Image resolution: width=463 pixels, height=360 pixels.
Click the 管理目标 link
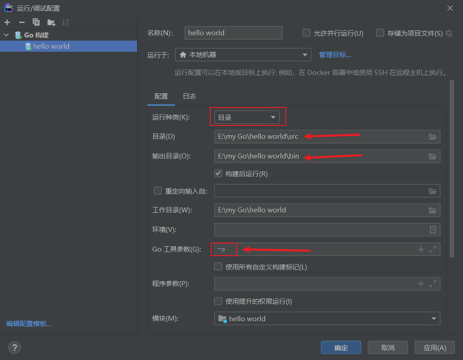(x=335, y=54)
